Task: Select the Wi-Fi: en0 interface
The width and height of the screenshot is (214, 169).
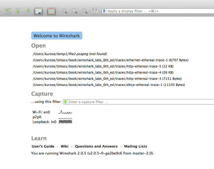Action: point(41,112)
